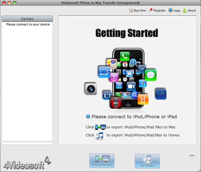The image size is (201, 172).
Task: Click the Register link text
Action: [159, 11]
